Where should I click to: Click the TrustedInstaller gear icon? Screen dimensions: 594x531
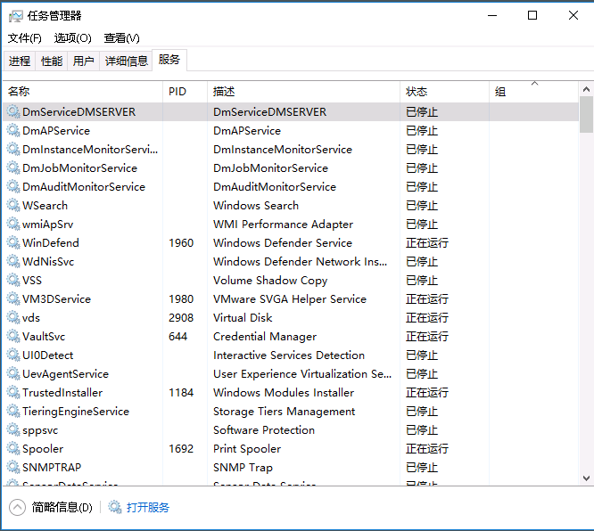pyautogui.click(x=13, y=393)
